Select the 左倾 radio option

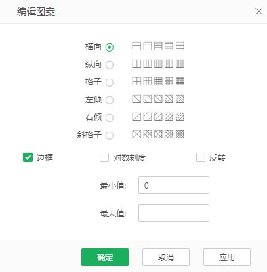coord(110,100)
